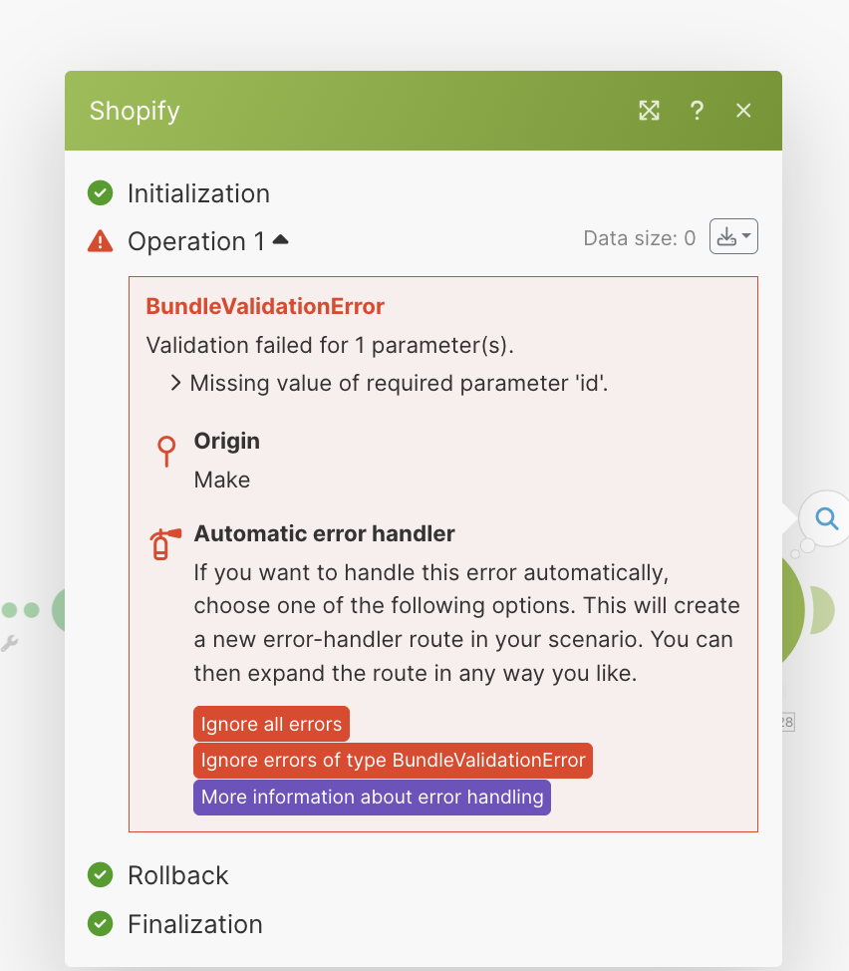The height and width of the screenshot is (971, 849).
Task: Click the Operation 1 warning triangle icon
Action: (101, 241)
